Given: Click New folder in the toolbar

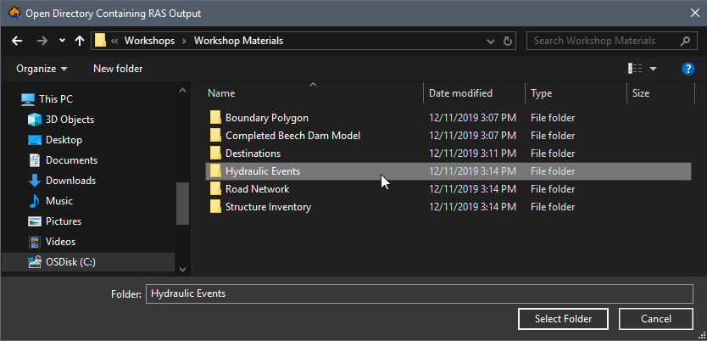Looking at the screenshot, I should click(x=118, y=69).
